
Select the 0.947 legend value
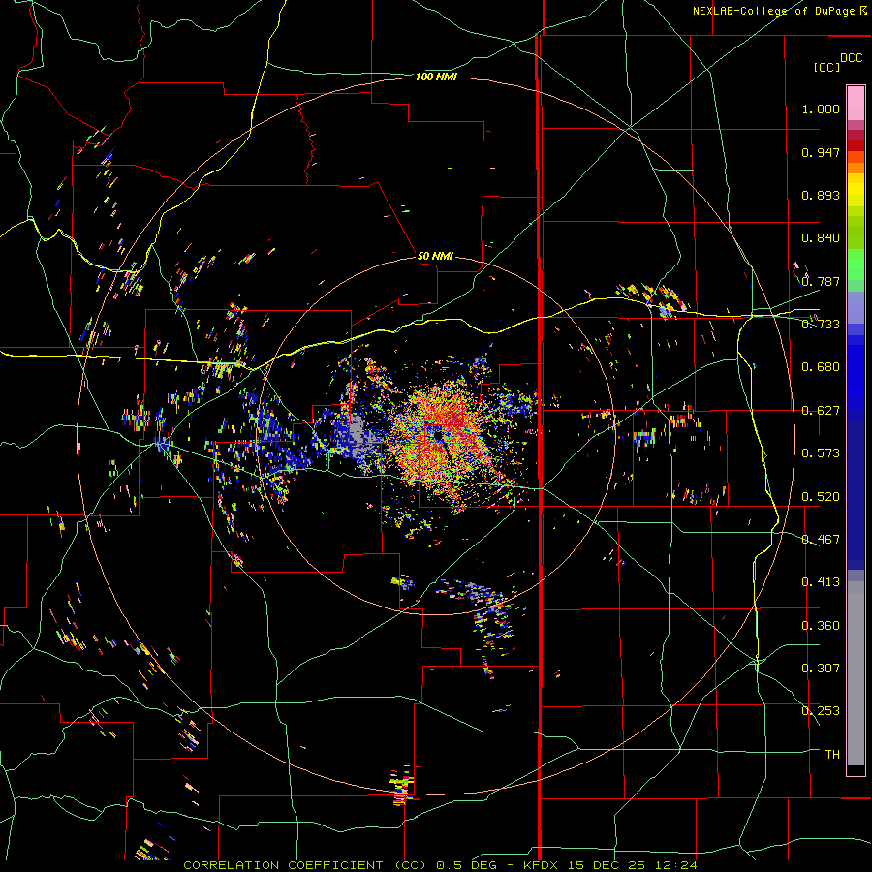coord(821,152)
